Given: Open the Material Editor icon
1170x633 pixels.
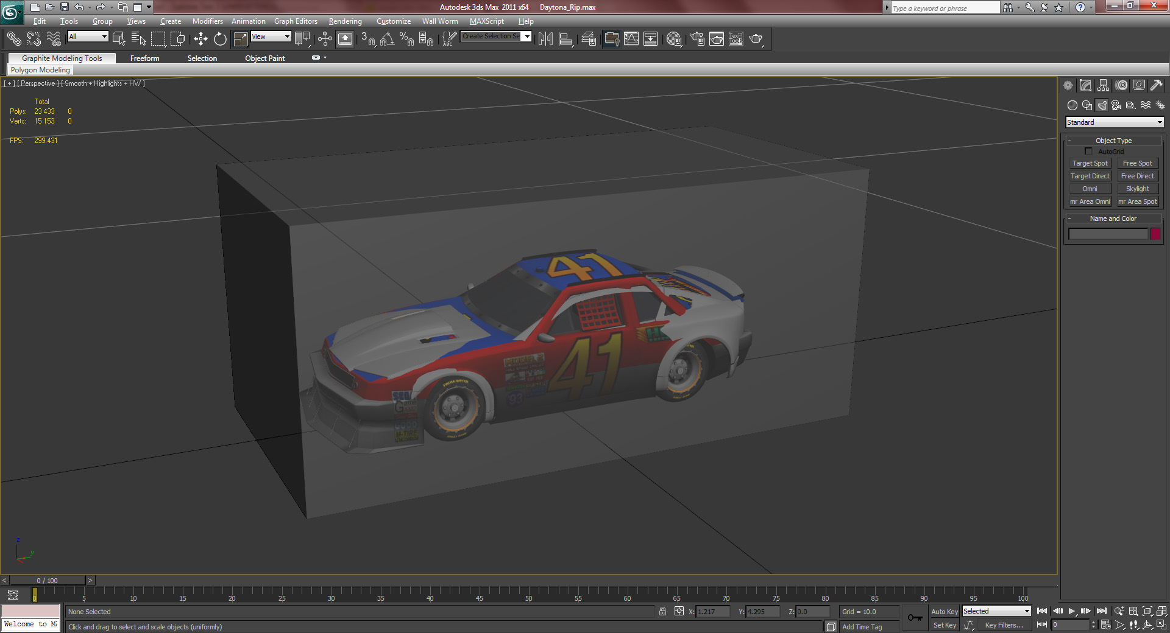Looking at the screenshot, I should [x=673, y=39].
